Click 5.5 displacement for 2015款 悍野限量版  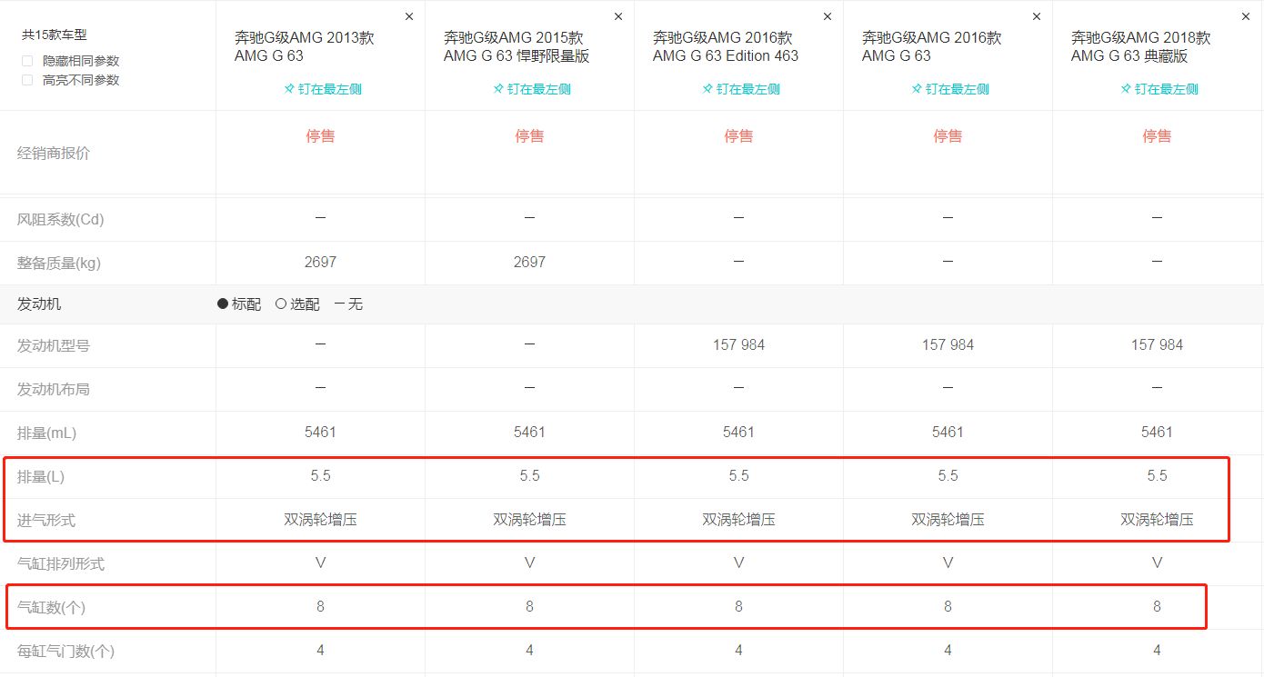(x=529, y=475)
